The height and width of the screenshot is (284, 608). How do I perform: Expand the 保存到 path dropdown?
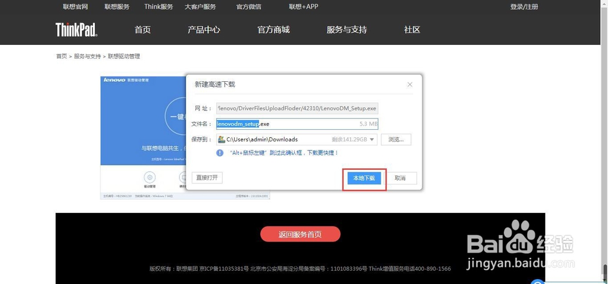[x=372, y=140]
